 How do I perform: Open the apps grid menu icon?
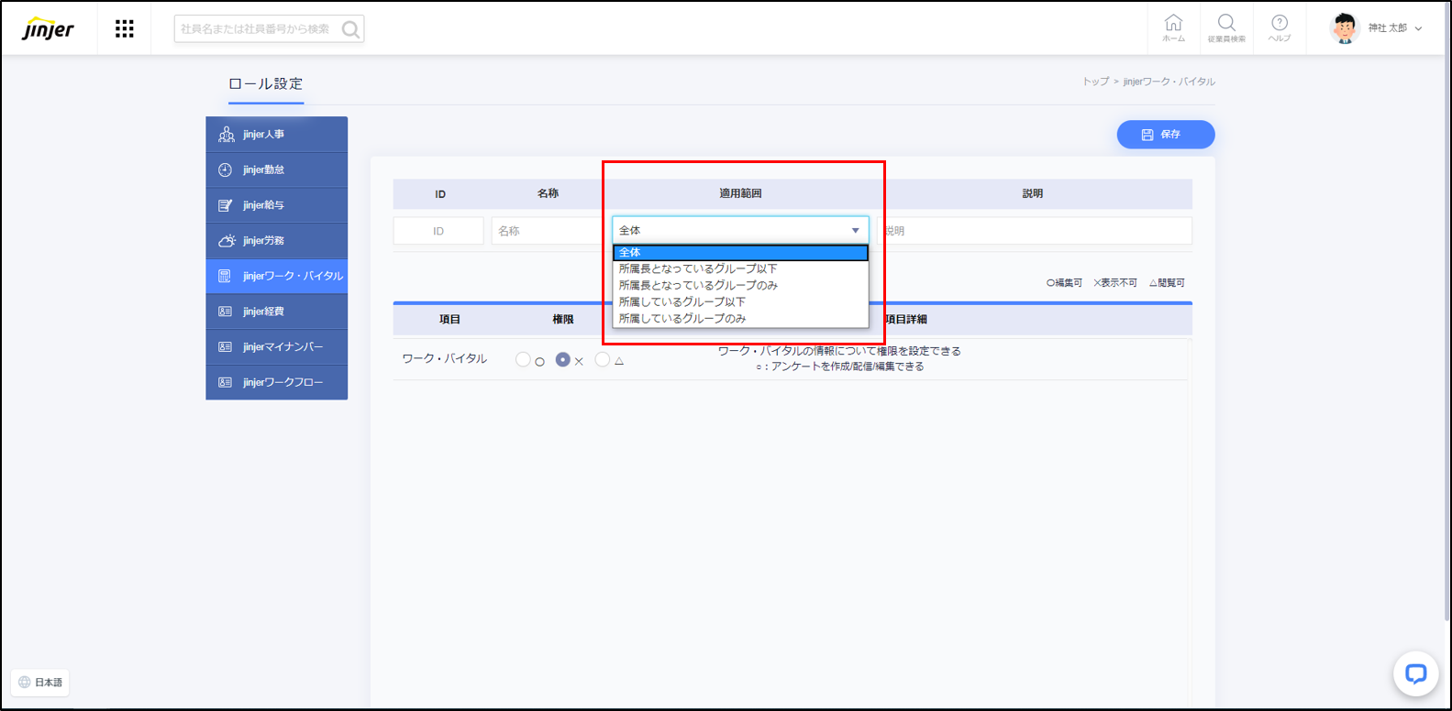(125, 29)
